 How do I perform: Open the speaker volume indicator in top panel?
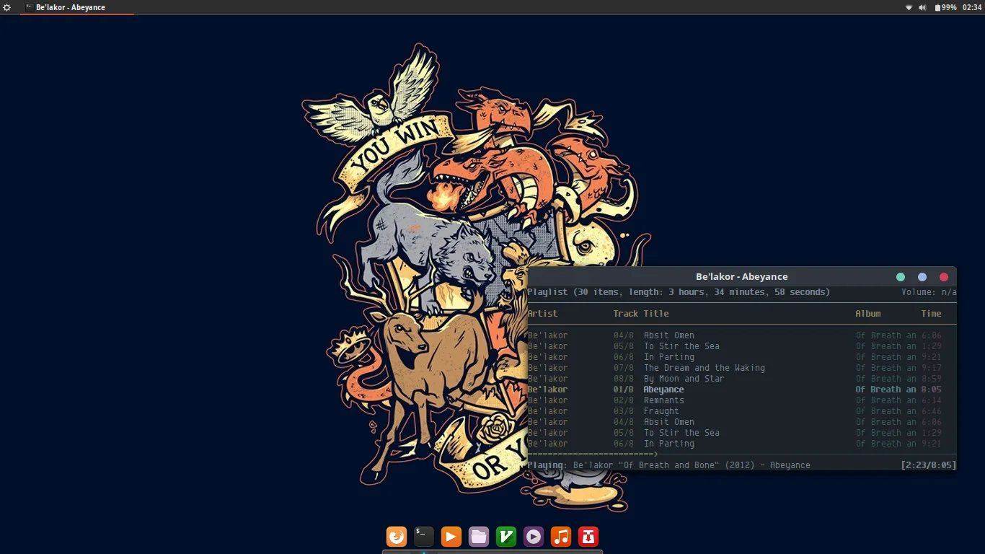click(x=923, y=7)
